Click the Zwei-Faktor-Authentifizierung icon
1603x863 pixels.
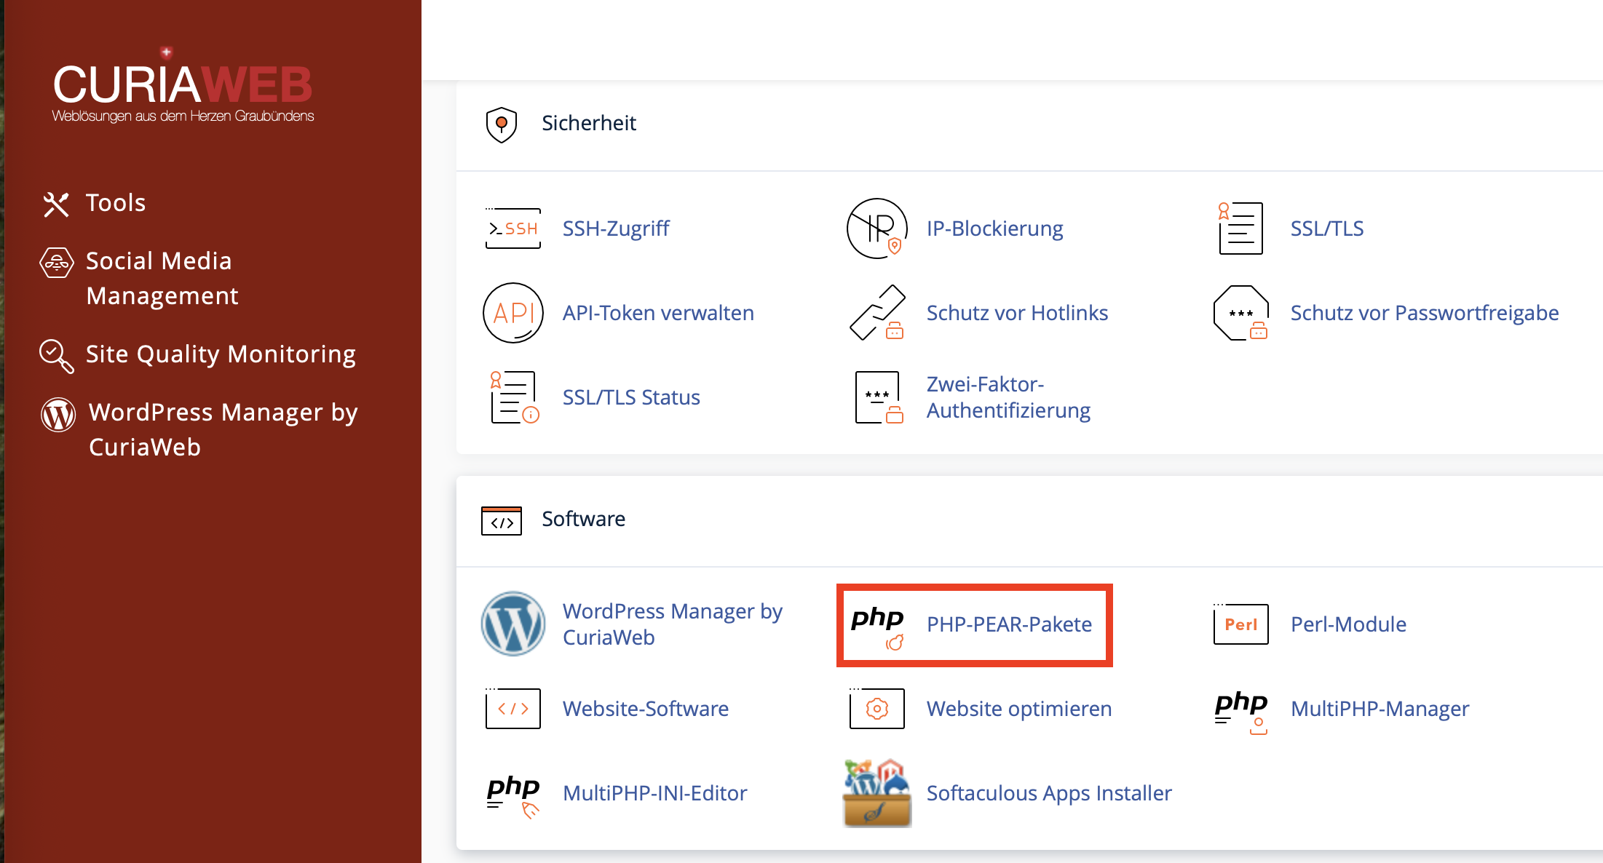point(879,397)
